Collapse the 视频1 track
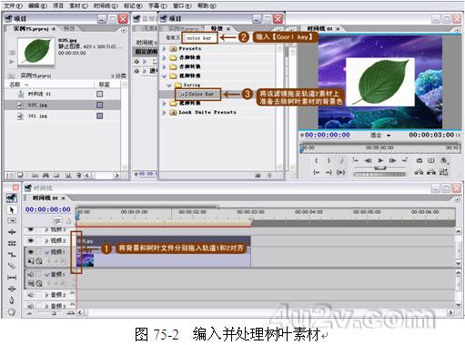Image resolution: width=465 pixels, height=345 pixels. 46,252
